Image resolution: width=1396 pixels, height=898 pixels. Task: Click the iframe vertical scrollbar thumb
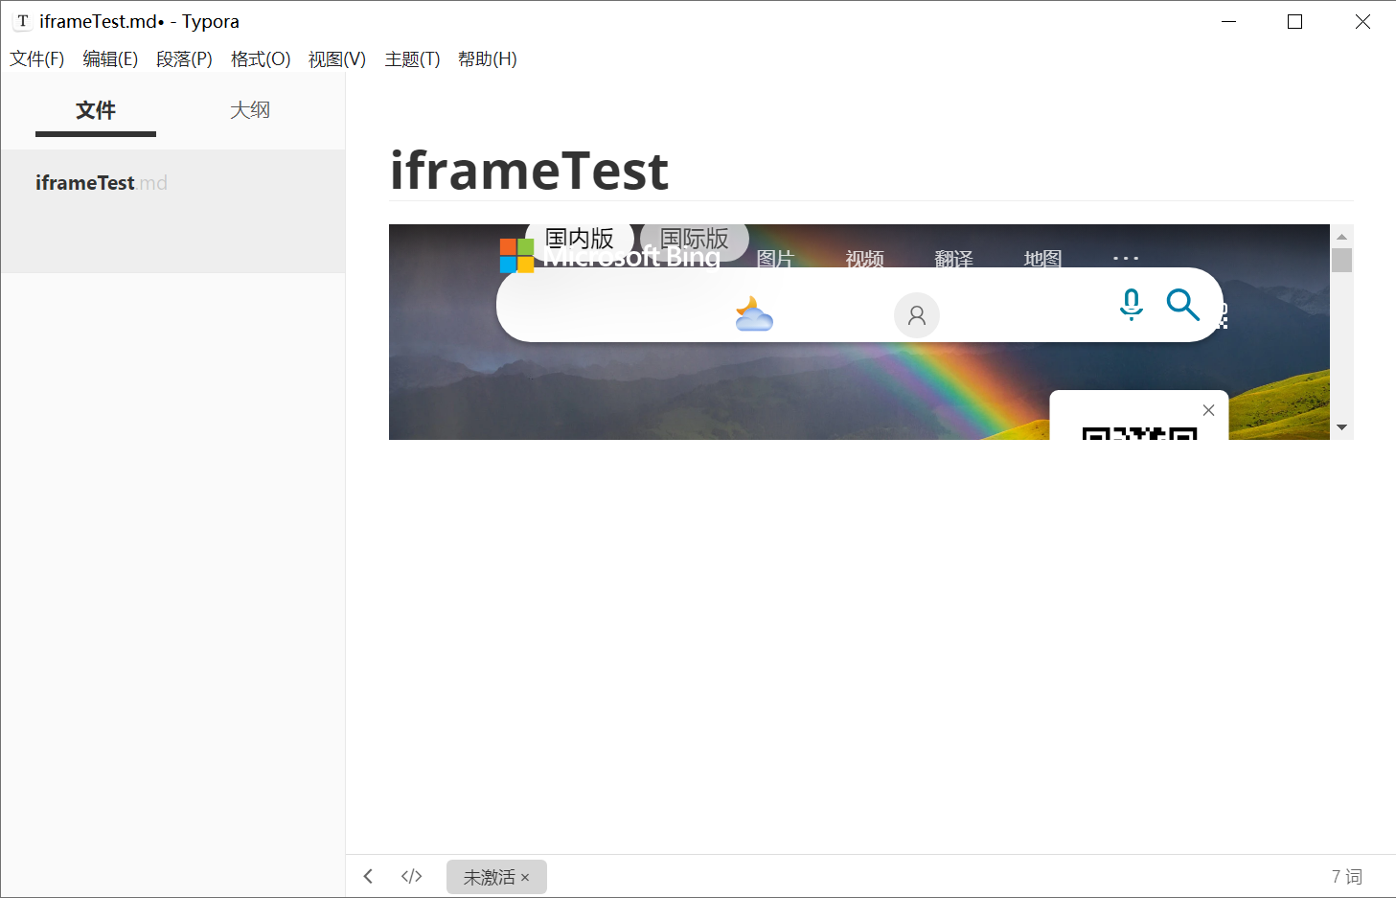1341,260
